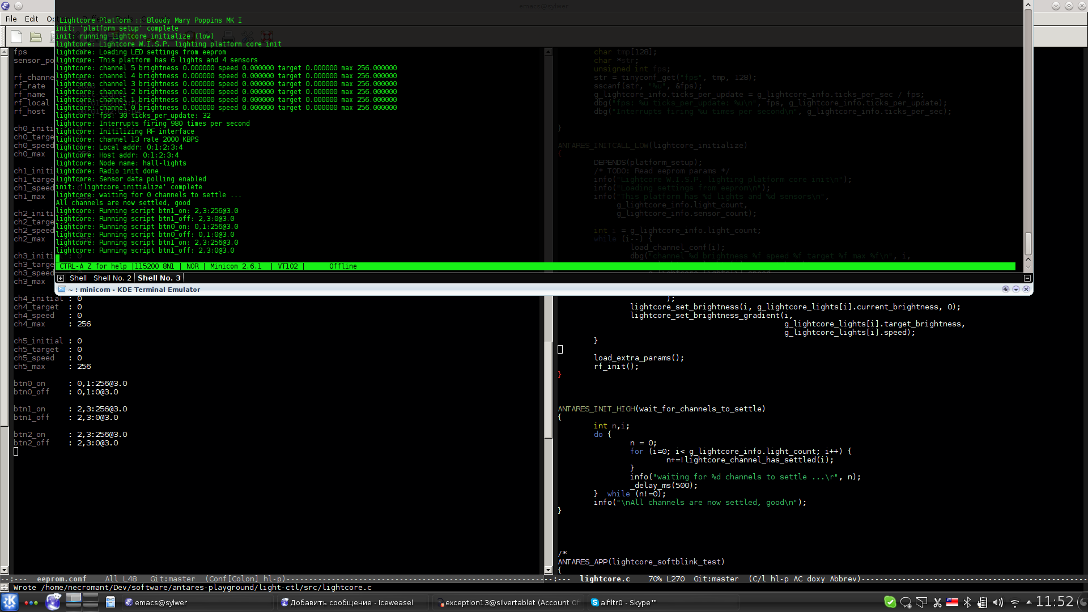This screenshot has height=612, width=1088.
Task: Click the close-tab icon right of terminal tab bar
Action: click(x=1027, y=278)
